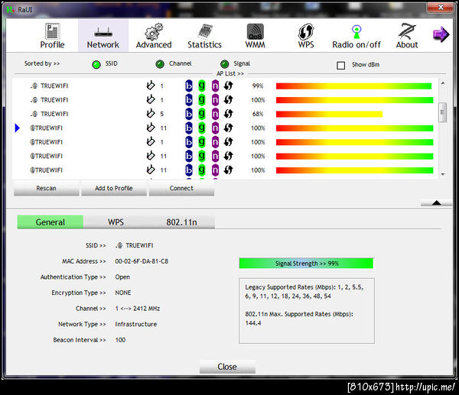Click the channel value 2412 MHz
Screen dimensions: 459x395
click(x=146, y=309)
